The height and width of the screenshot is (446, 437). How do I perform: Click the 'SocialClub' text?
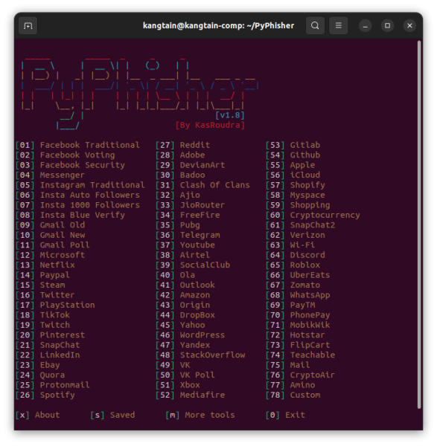point(205,265)
